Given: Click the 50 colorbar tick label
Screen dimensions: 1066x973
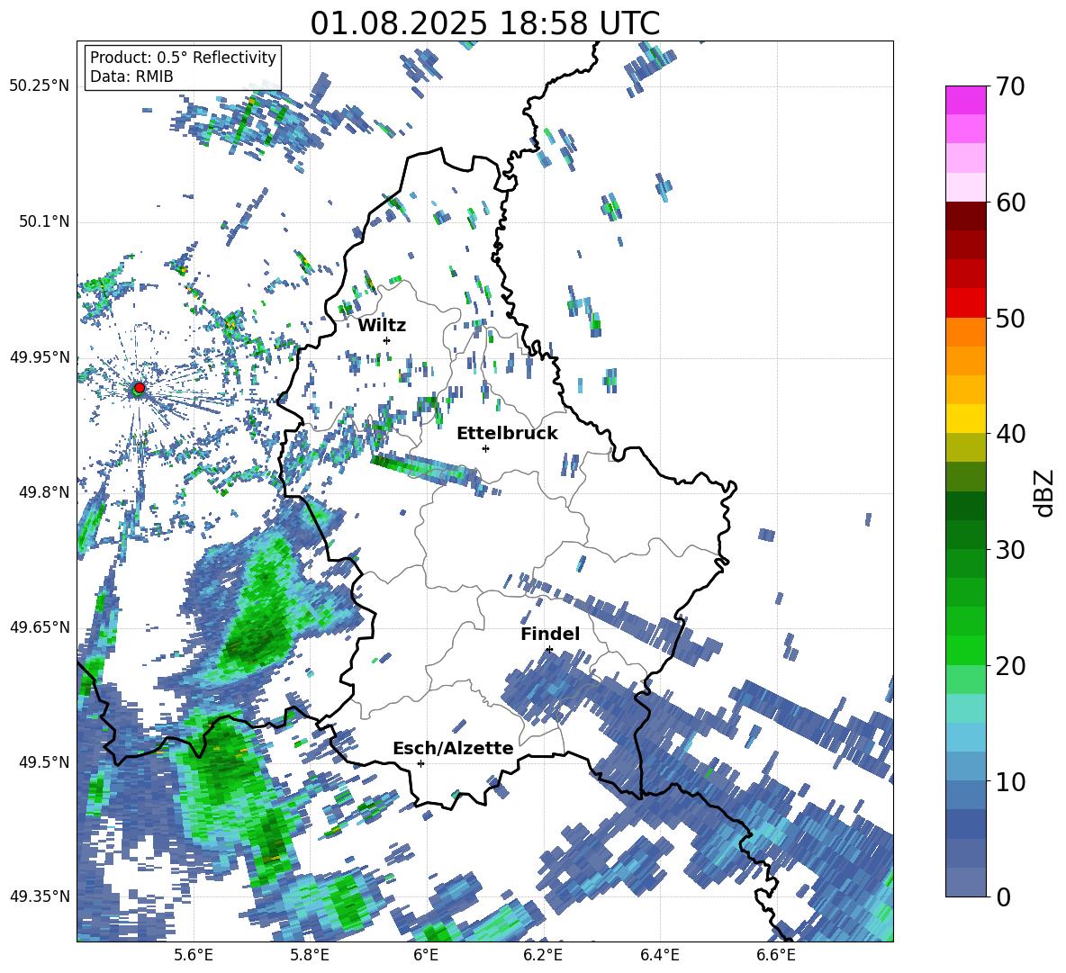Looking at the screenshot, I should pyautogui.click(x=1010, y=318).
